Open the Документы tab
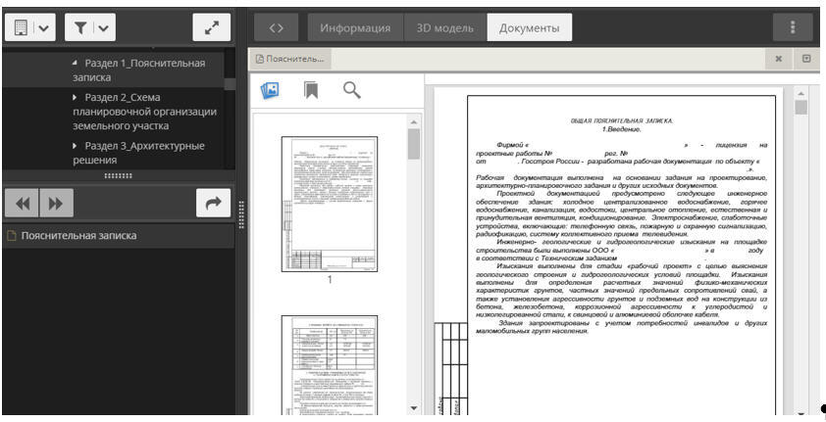Image resolution: width=826 pixels, height=422 pixels. point(529,27)
